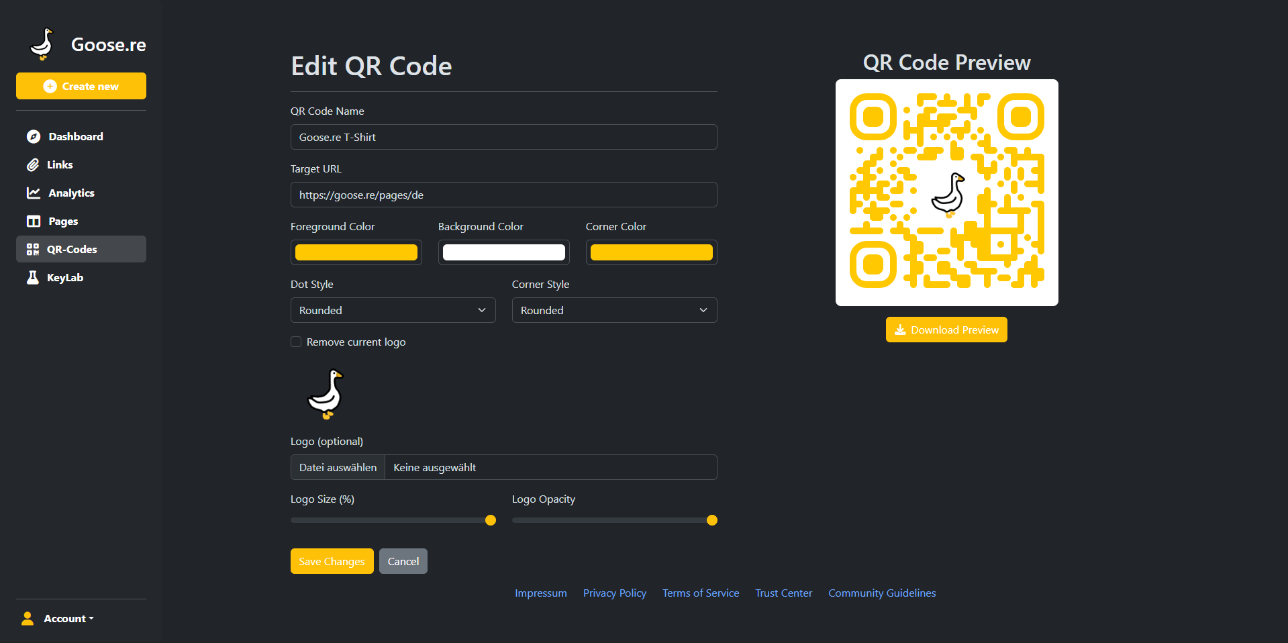Click the plus icon on Create new

(50, 86)
